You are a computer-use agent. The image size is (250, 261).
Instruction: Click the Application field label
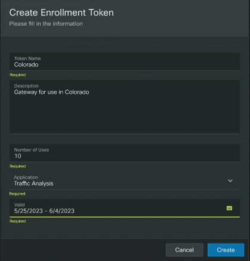26,177
